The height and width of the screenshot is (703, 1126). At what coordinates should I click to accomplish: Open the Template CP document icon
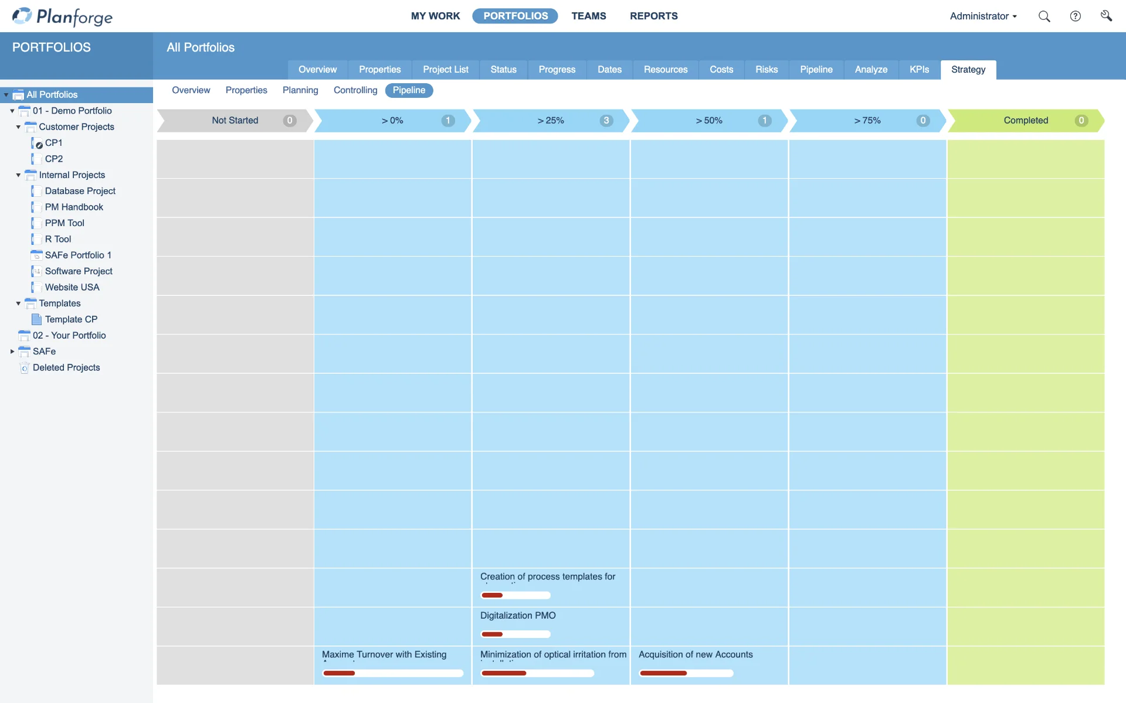click(38, 319)
